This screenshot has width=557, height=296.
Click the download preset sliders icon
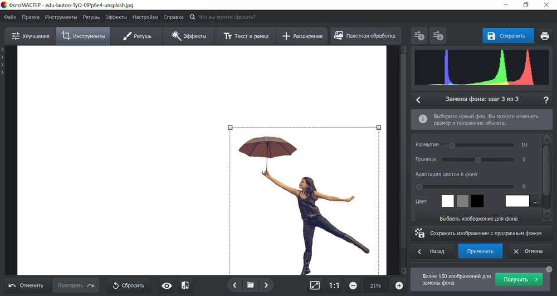[x=438, y=36]
